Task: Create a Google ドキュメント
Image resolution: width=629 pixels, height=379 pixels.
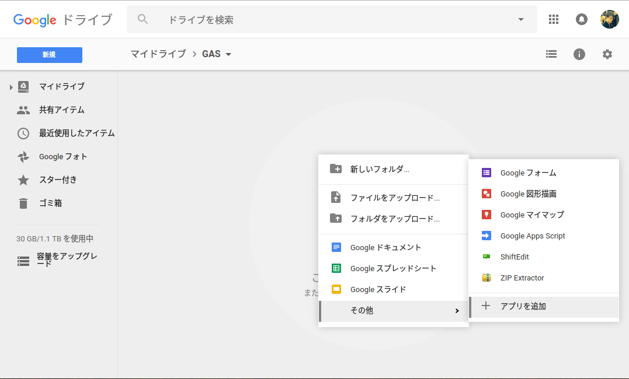Action: (x=393, y=247)
